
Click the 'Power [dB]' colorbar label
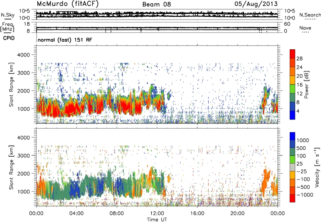coord(306,85)
